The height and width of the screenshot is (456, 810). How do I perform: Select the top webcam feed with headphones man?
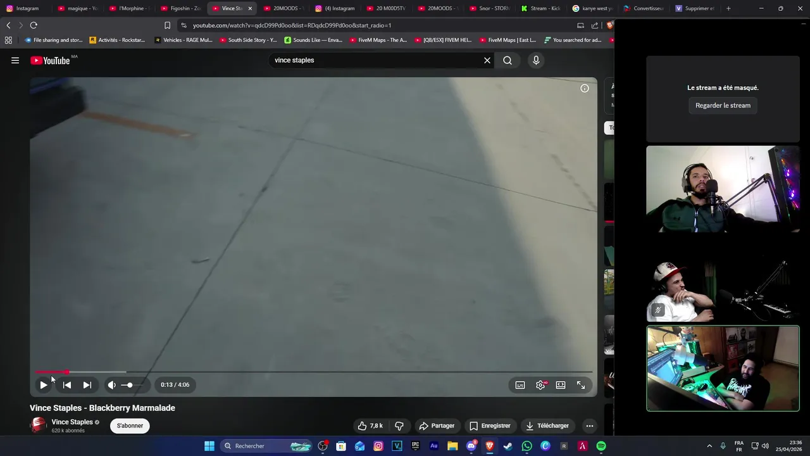tap(723, 189)
